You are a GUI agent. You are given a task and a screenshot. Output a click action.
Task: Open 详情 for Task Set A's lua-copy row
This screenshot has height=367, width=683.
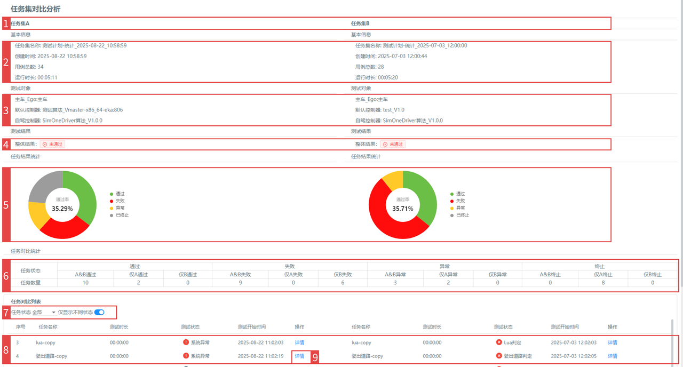(299, 342)
